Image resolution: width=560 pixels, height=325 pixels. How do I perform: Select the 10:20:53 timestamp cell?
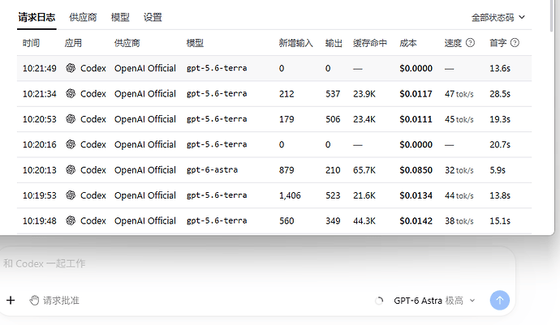(x=40, y=119)
